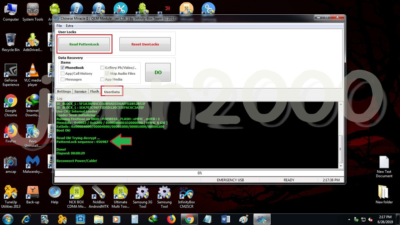The image size is (400, 225).
Task: Click 'Elapsed: 00:00:29' log line
Action: (71, 153)
